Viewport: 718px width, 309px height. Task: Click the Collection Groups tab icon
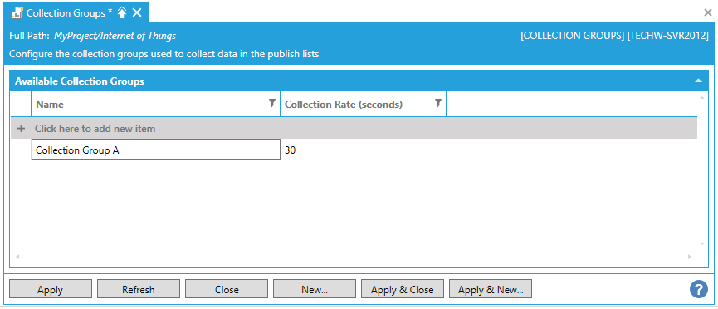pos(17,12)
